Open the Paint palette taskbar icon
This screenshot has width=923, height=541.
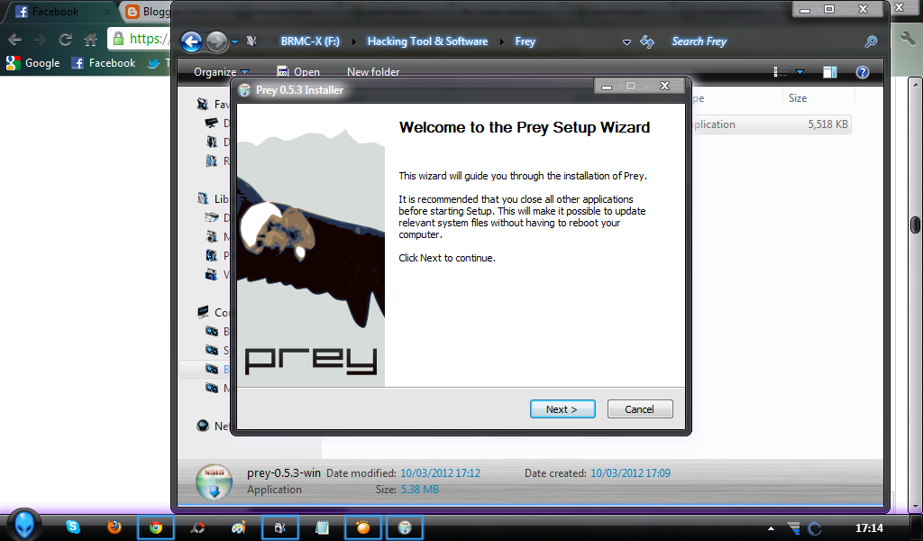[238, 527]
